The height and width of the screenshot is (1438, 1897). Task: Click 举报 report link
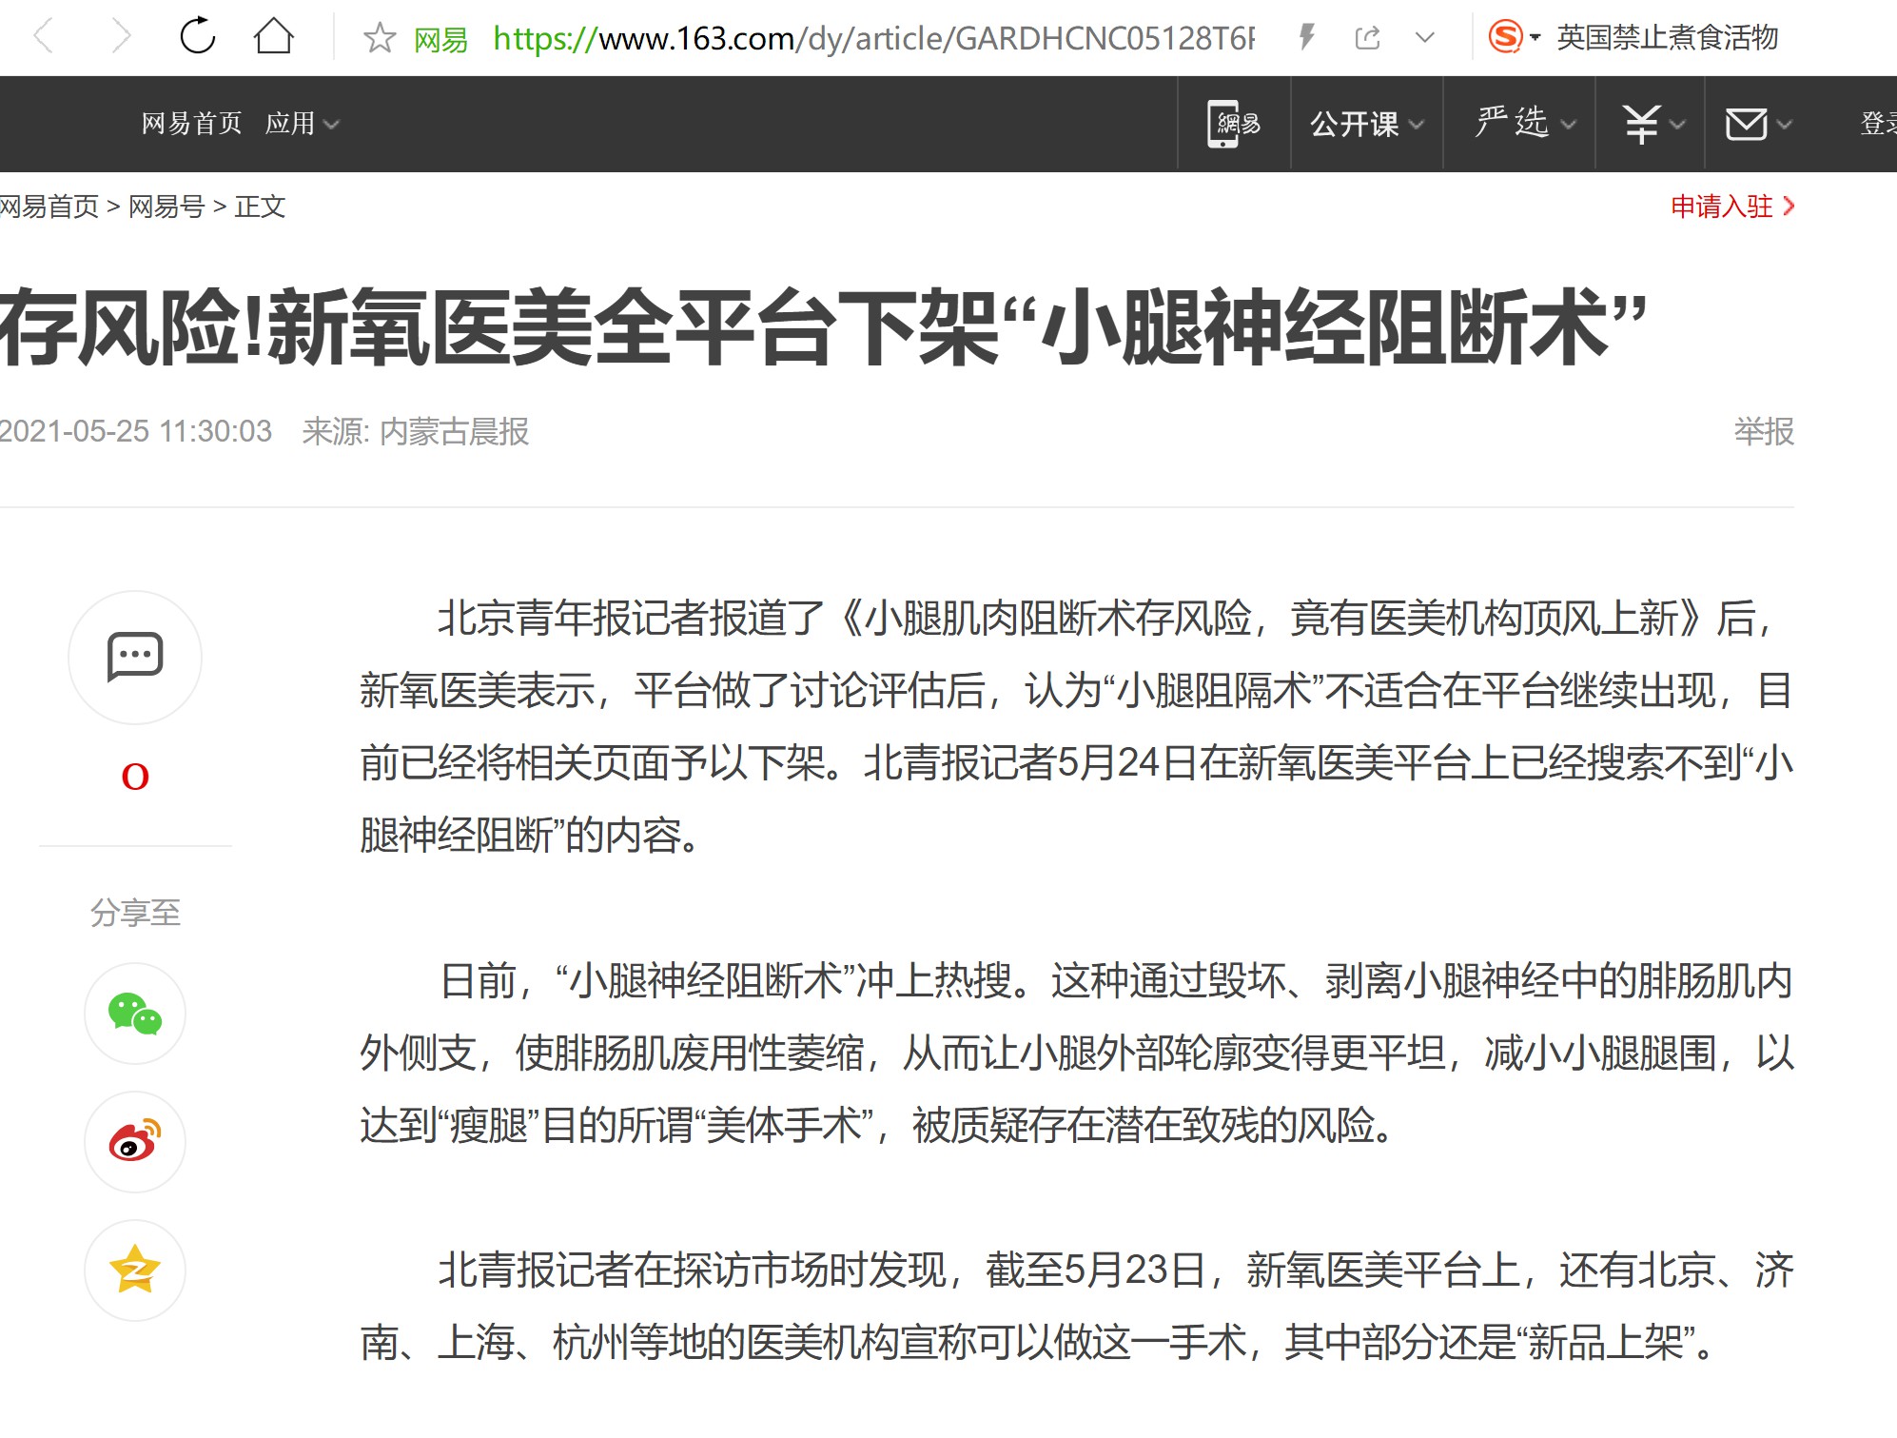(1764, 432)
